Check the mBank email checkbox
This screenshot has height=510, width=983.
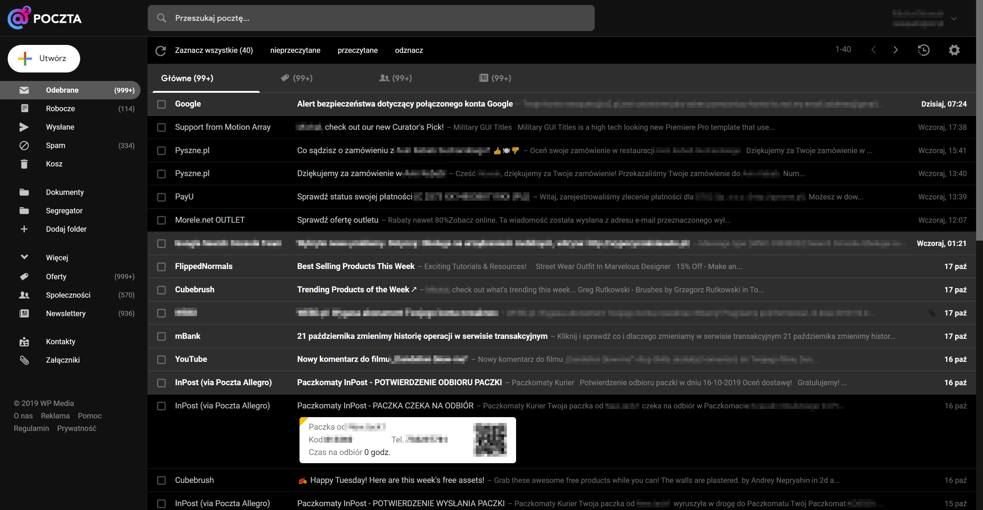coord(161,336)
